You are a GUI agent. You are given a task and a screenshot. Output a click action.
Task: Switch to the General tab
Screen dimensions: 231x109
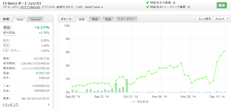click(35, 19)
